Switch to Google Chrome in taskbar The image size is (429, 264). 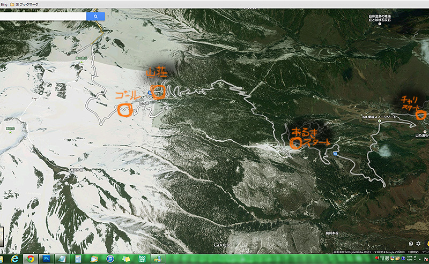31,259
